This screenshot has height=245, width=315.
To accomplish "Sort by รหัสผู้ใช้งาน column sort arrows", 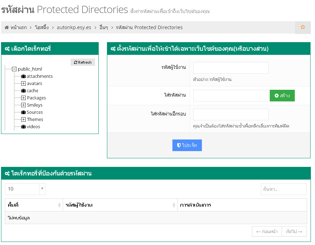I will click(x=174, y=205).
